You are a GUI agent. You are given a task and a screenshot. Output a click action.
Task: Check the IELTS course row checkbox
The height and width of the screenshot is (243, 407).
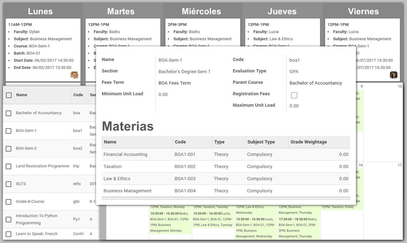click(9, 184)
